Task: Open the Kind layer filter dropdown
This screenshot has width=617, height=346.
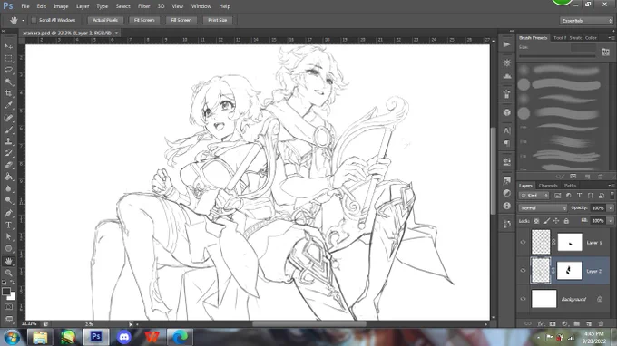Action: 534,195
